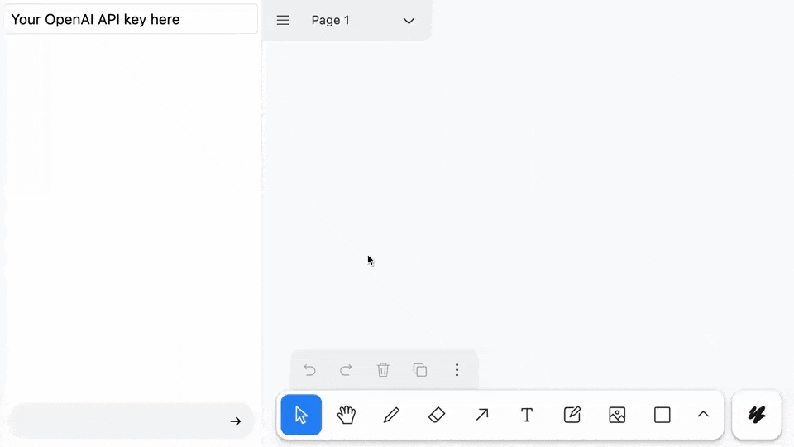
Task: Open the hamburger main menu
Action: click(x=283, y=21)
